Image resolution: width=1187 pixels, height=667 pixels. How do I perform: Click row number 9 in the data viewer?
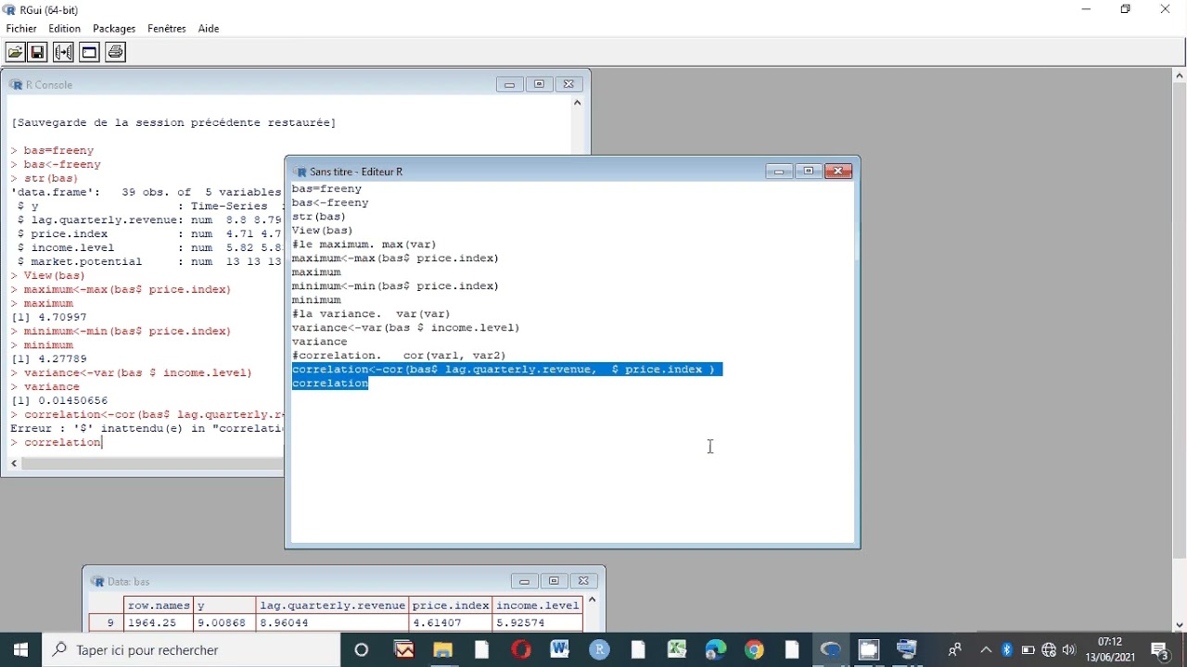click(x=107, y=623)
